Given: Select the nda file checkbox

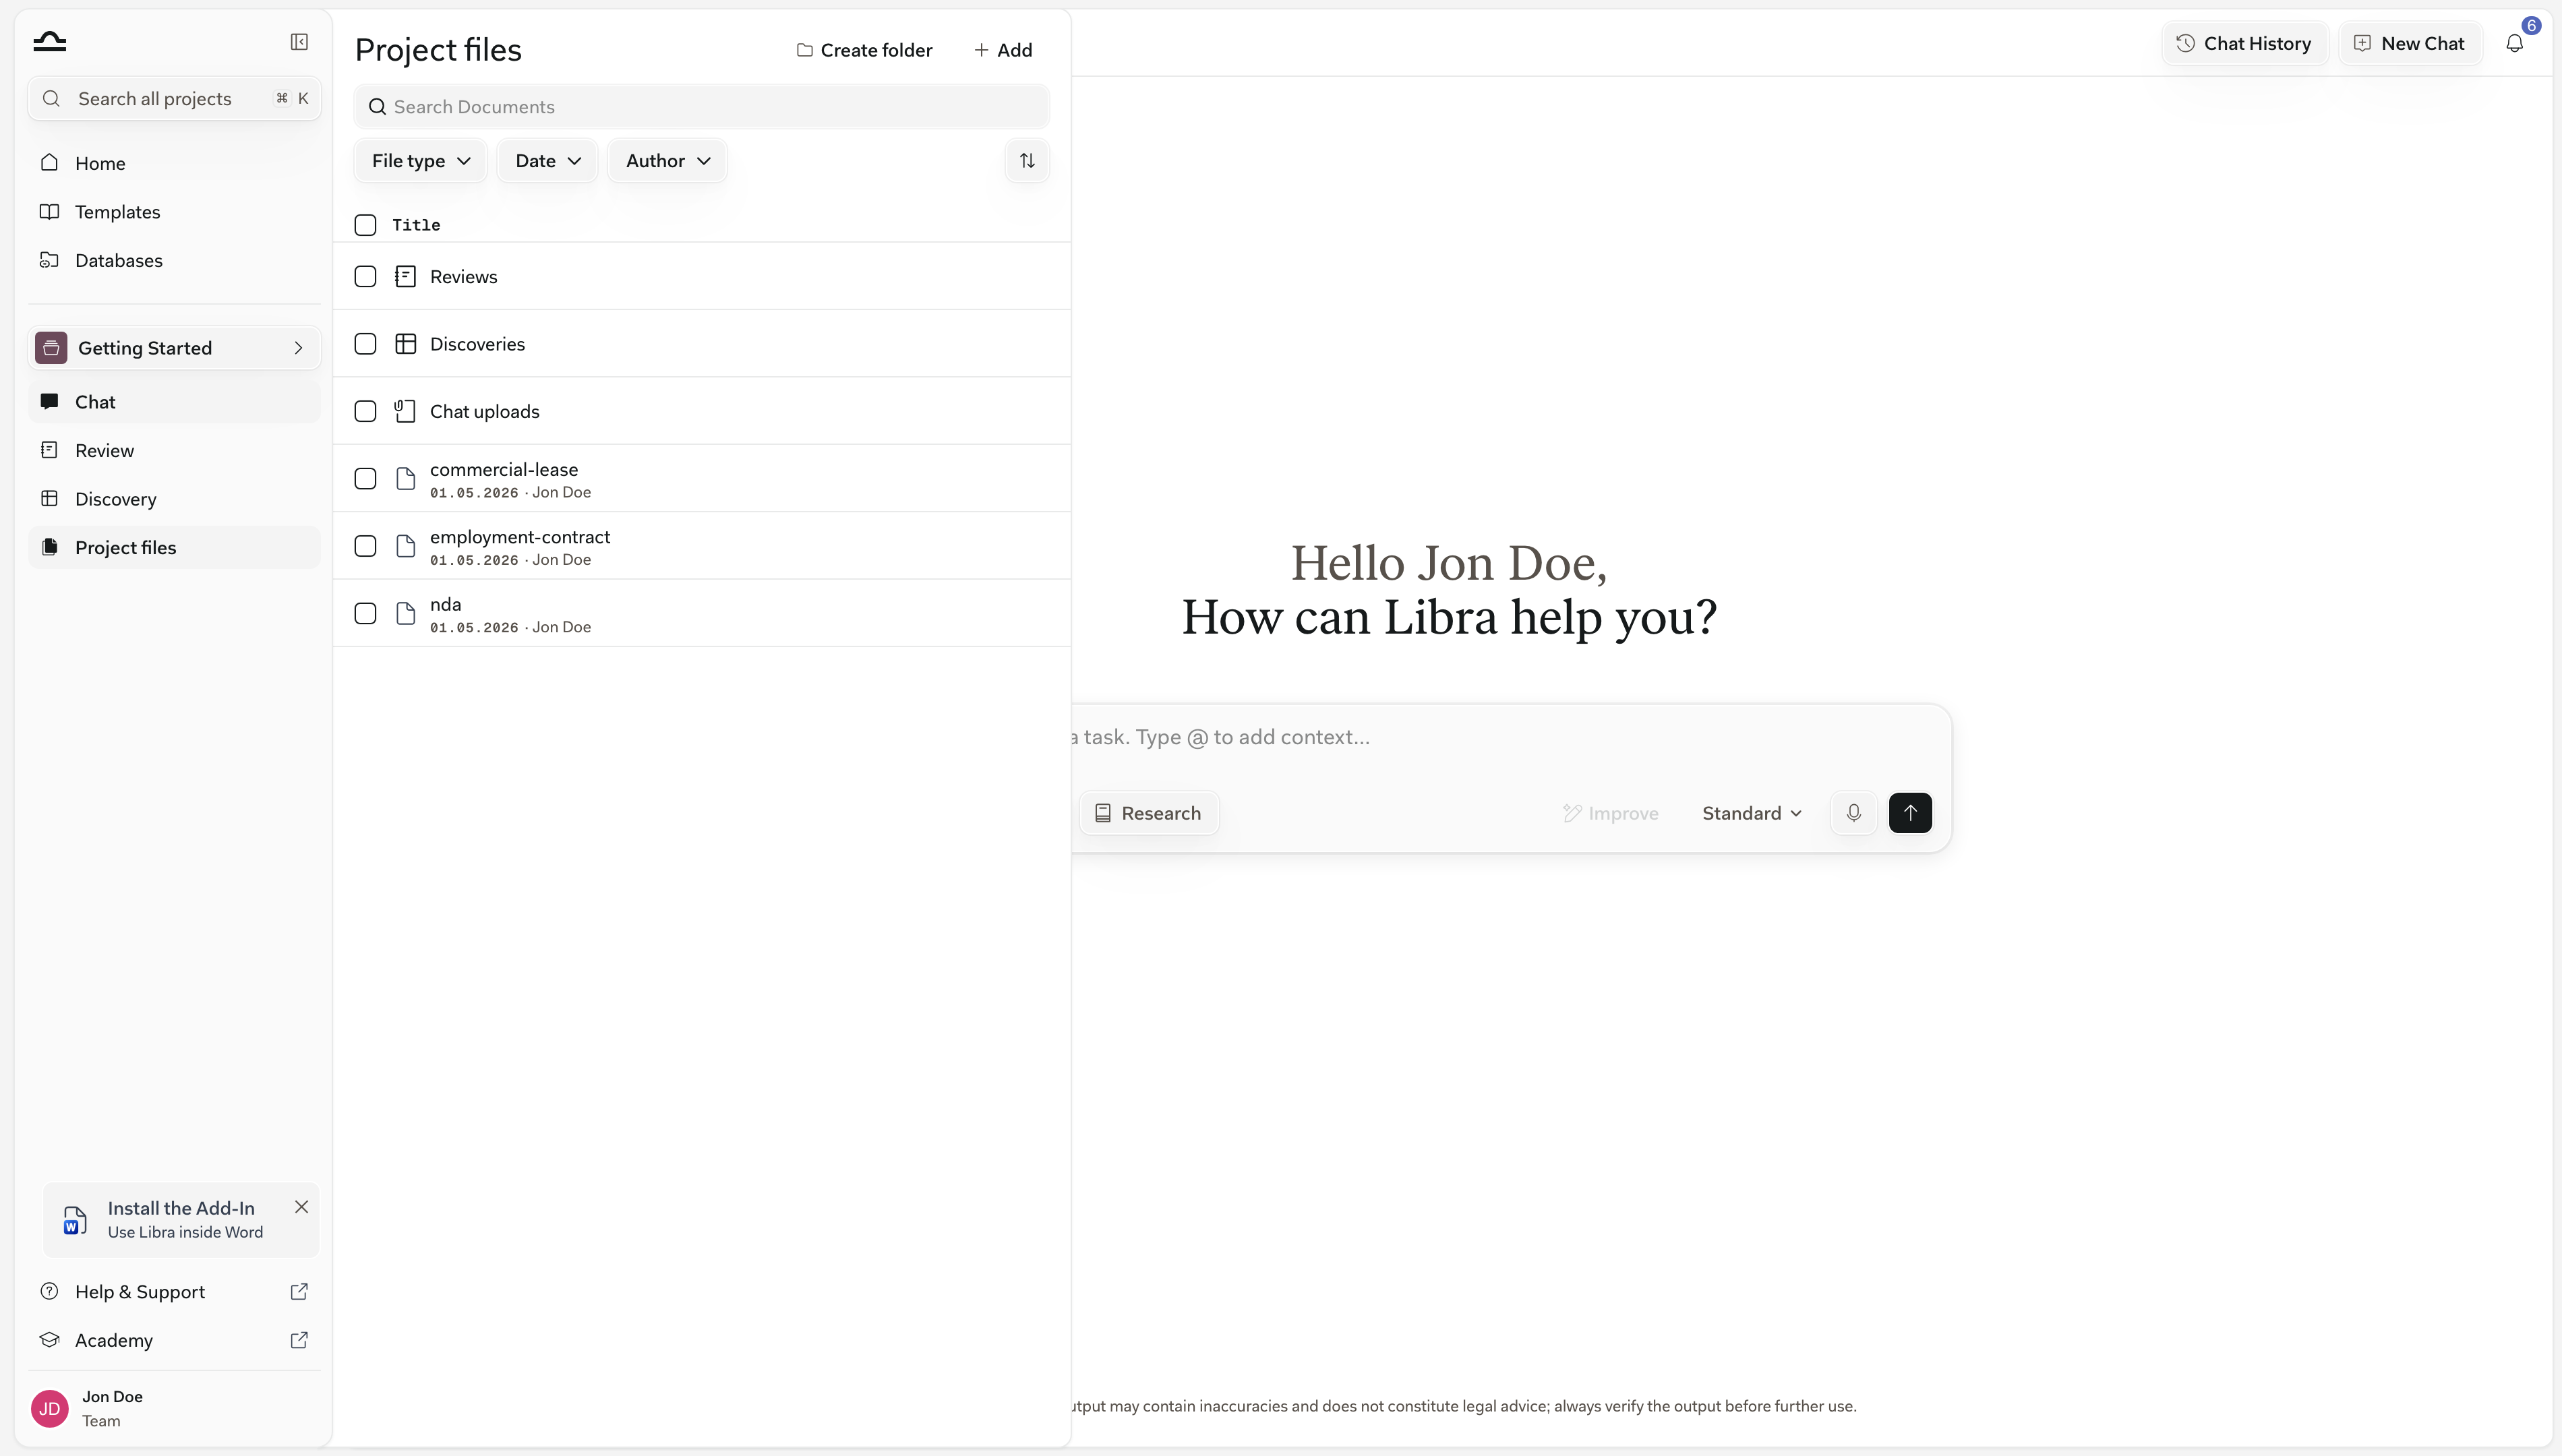Looking at the screenshot, I should pyautogui.click(x=365, y=614).
